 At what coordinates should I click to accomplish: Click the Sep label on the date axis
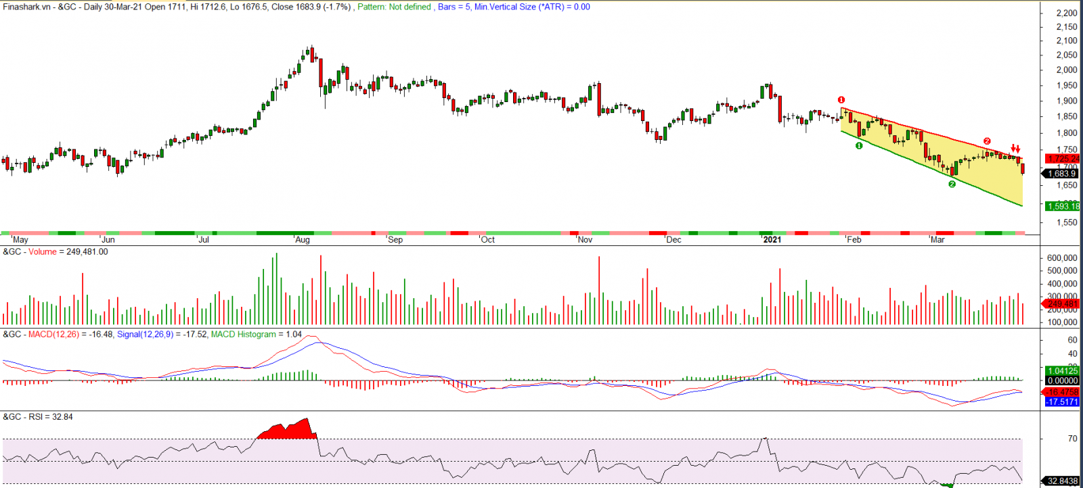point(395,240)
